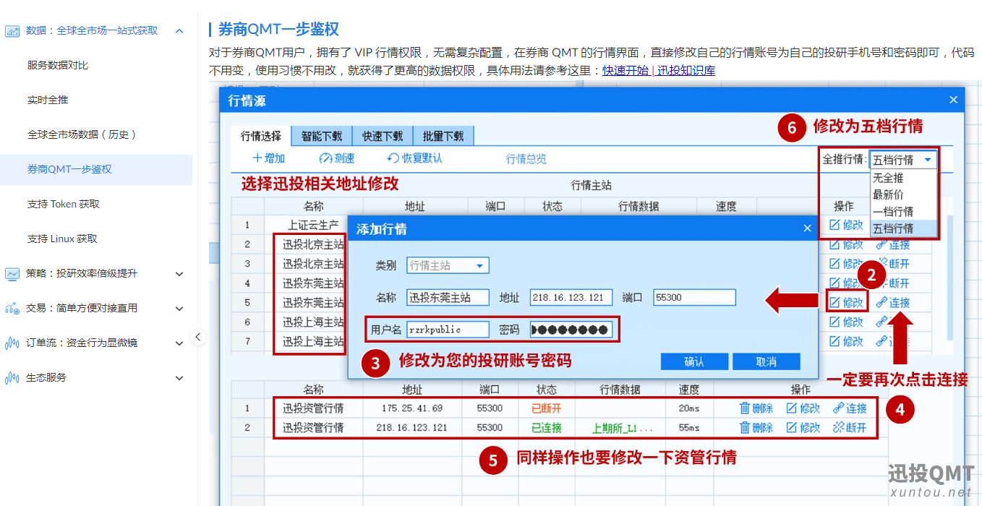Click 修改 in row 6 迅投上海主站
The width and height of the screenshot is (982, 506).
846,322
